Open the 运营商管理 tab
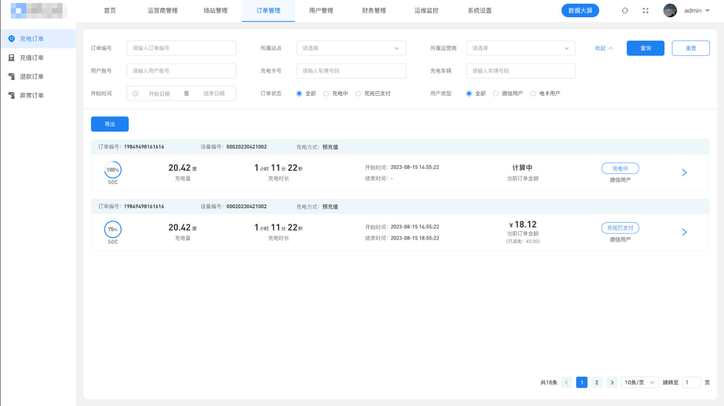The image size is (724, 406). coord(163,10)
